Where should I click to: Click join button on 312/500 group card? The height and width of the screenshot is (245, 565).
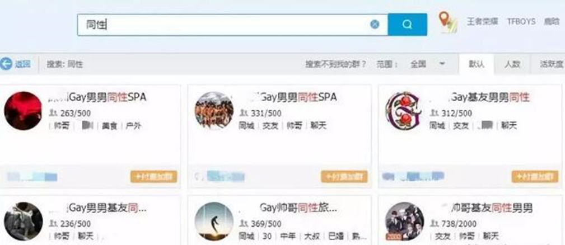[535, 177]
